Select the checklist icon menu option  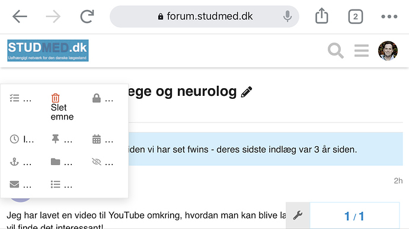[20, 98]
